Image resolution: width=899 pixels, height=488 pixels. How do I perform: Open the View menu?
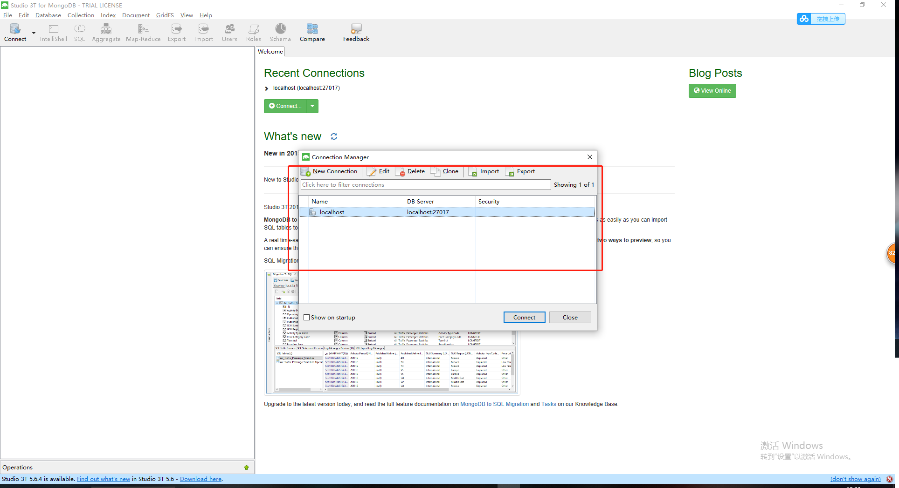[x=187, y=15]
